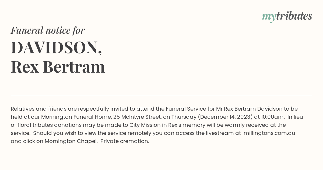
Task: Click the millingtons.com.au livestream address
Action: point(269,133)
